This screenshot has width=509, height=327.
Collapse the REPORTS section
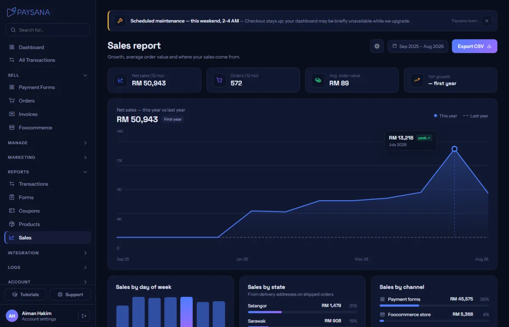48,172
